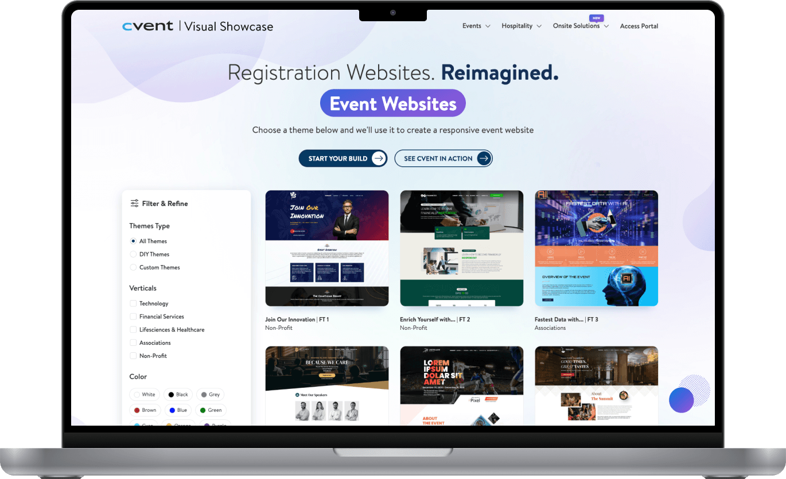This screenshot has height=479, width=786.
Task: Open the Access Portal link
Action: point(639,26)
